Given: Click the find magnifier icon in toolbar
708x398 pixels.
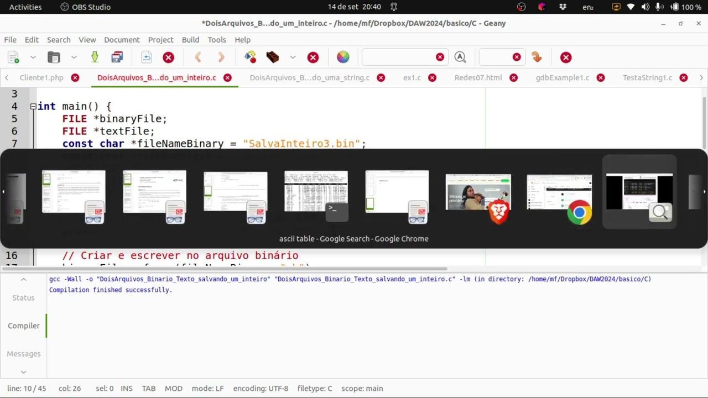Looking at the screenshot, I should pyautogui.click(x=460, y=57).
